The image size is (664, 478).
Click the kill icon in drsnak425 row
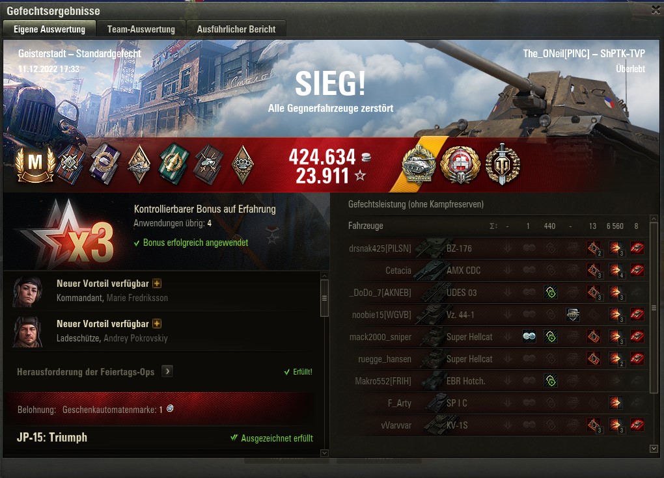click(637, 248)
